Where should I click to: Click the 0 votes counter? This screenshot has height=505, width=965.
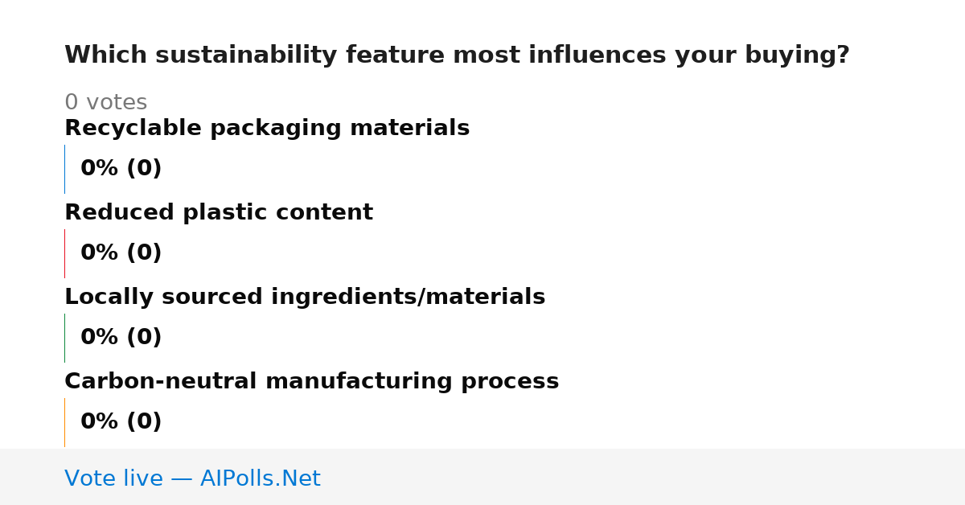coord(106,103)
